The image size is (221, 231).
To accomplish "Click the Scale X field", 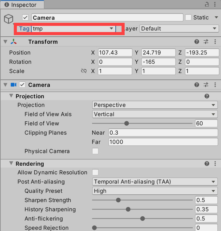I will [115, 71].
